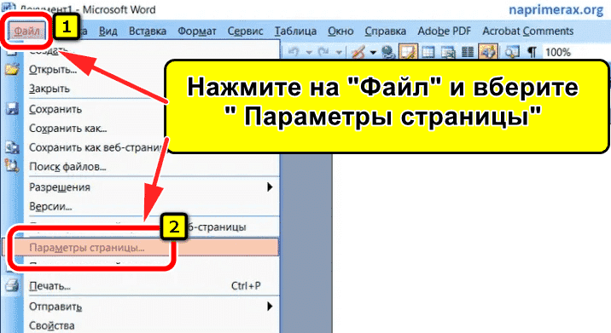The width and height of the screenshot is (611, 333).
Task: Open the Таблица menu
Action: 295,32
